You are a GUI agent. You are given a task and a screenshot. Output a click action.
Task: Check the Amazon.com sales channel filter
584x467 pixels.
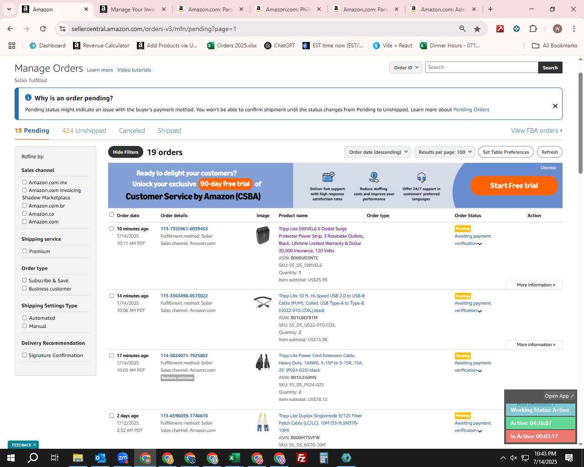pyautogui.click(x=25, y=221)
